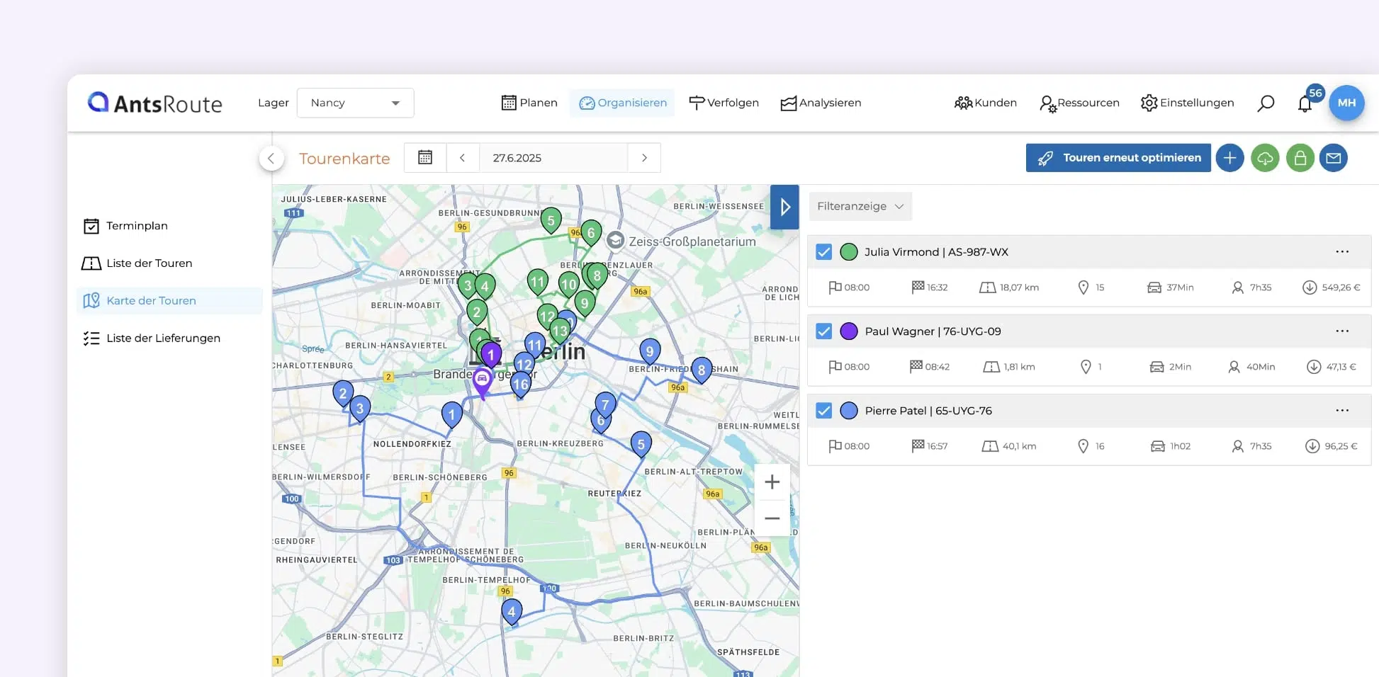1379x677 pixels.
Task: Switch to the Verfolgen tab
Action: coord(724,103)
